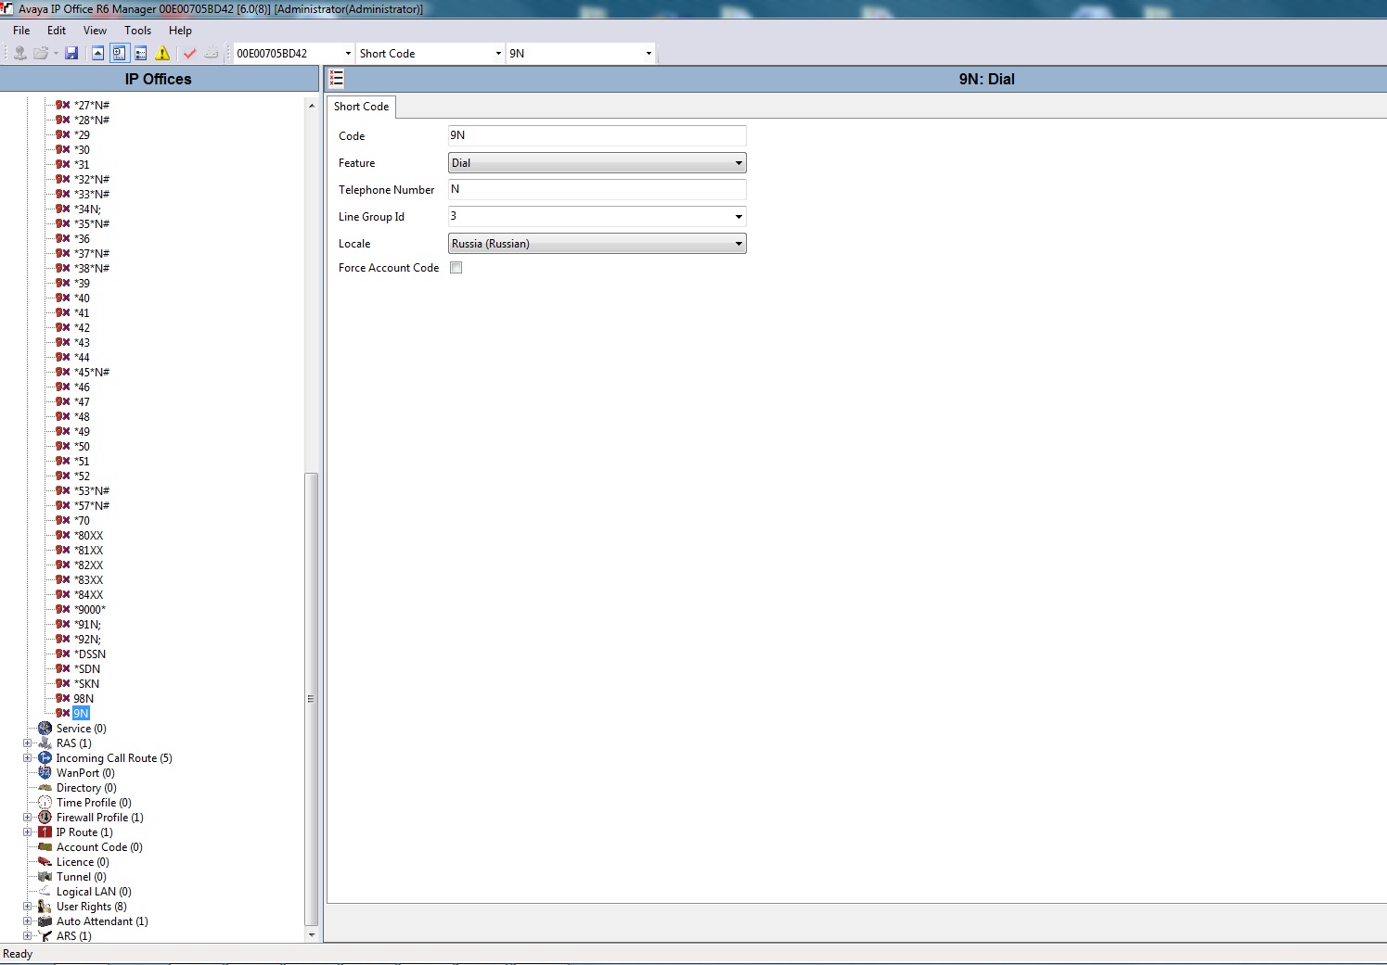Toggle the navigation pane toolbar icon
Screen dimensions: 1387x965
click(119, 54)
